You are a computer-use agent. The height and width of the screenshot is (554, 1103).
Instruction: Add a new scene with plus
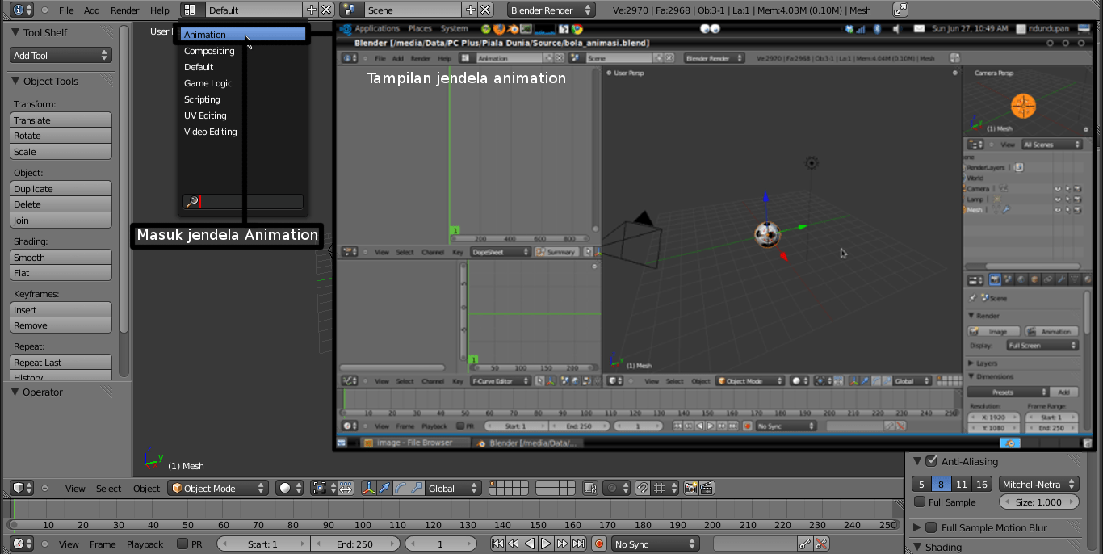(x=471, y=10)
